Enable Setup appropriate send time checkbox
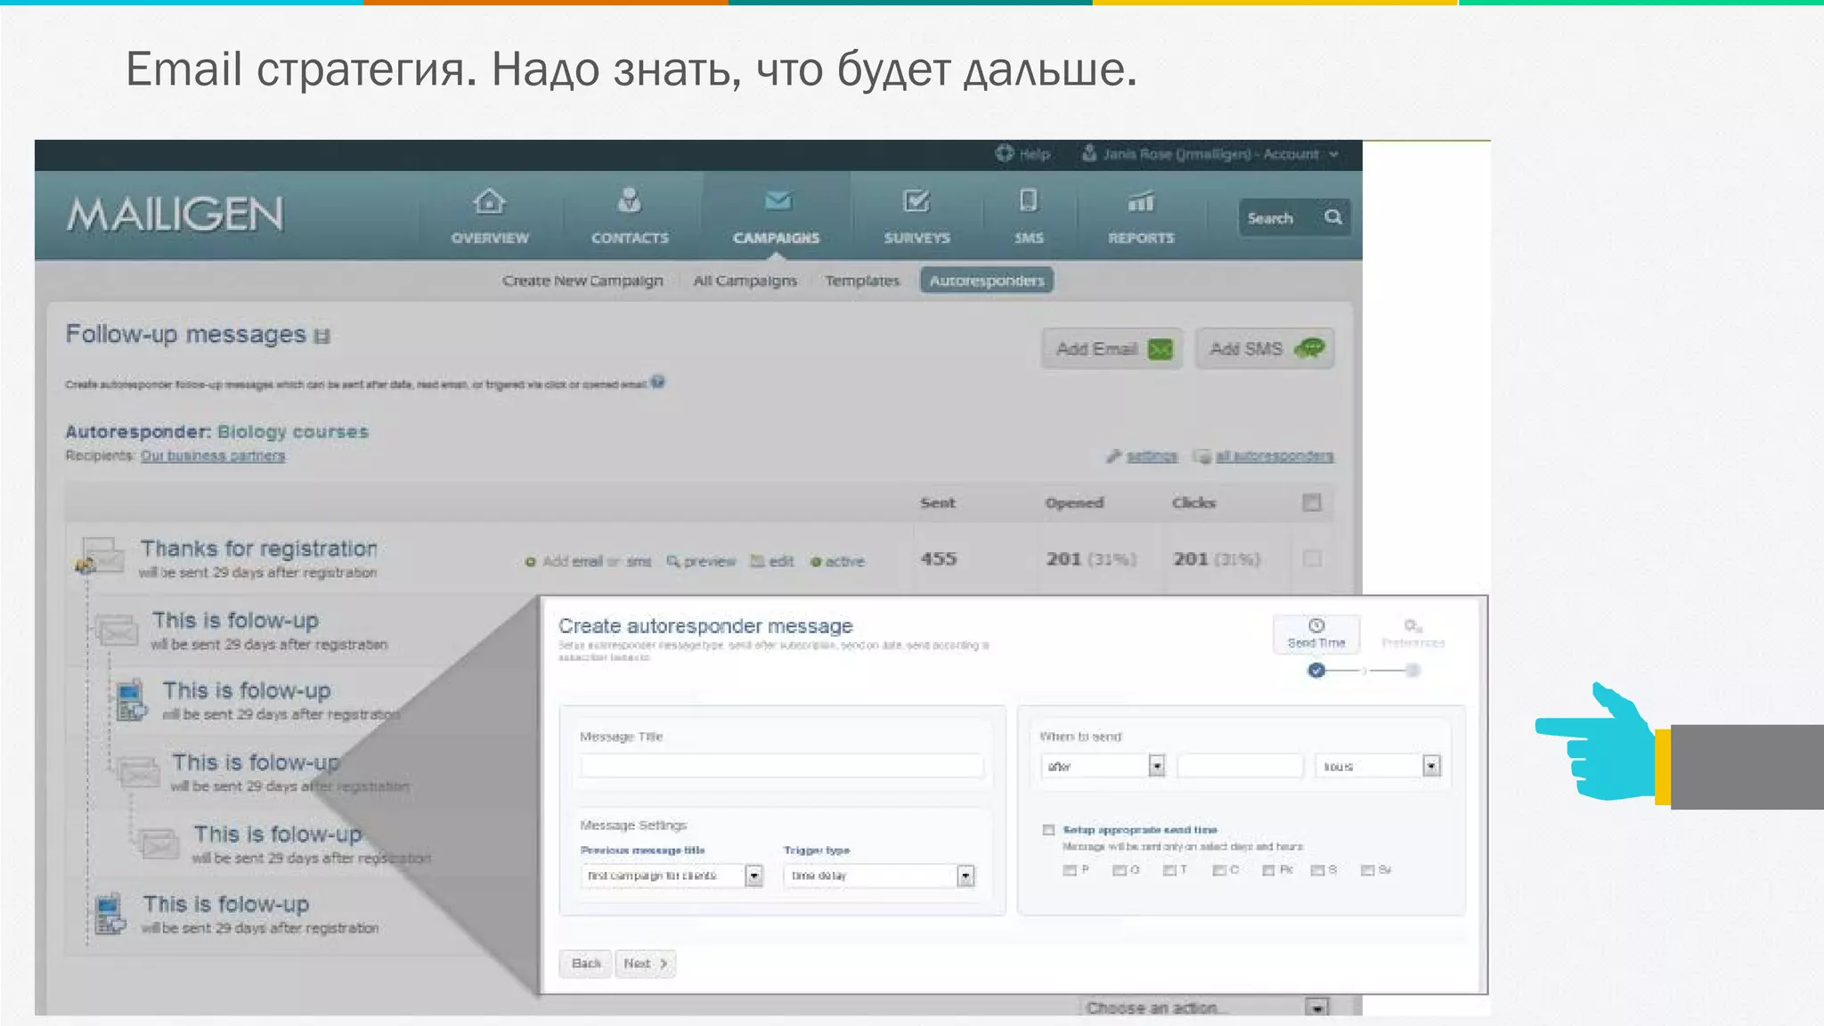The image size is (1824, 1026). (x=1048, y=830)
